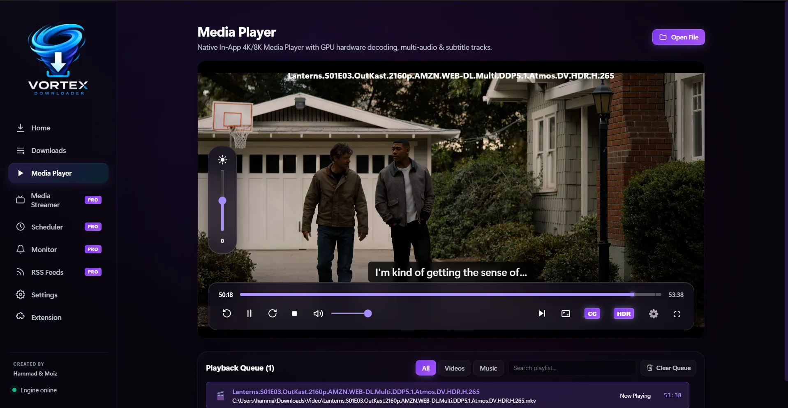Open the Extension page
The height and width of the screenshot is (408, 788).
coord(58,318)
